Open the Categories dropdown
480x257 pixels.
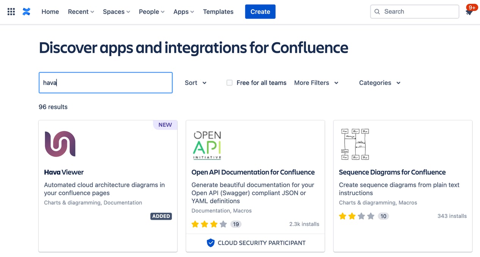pos(379,83)
